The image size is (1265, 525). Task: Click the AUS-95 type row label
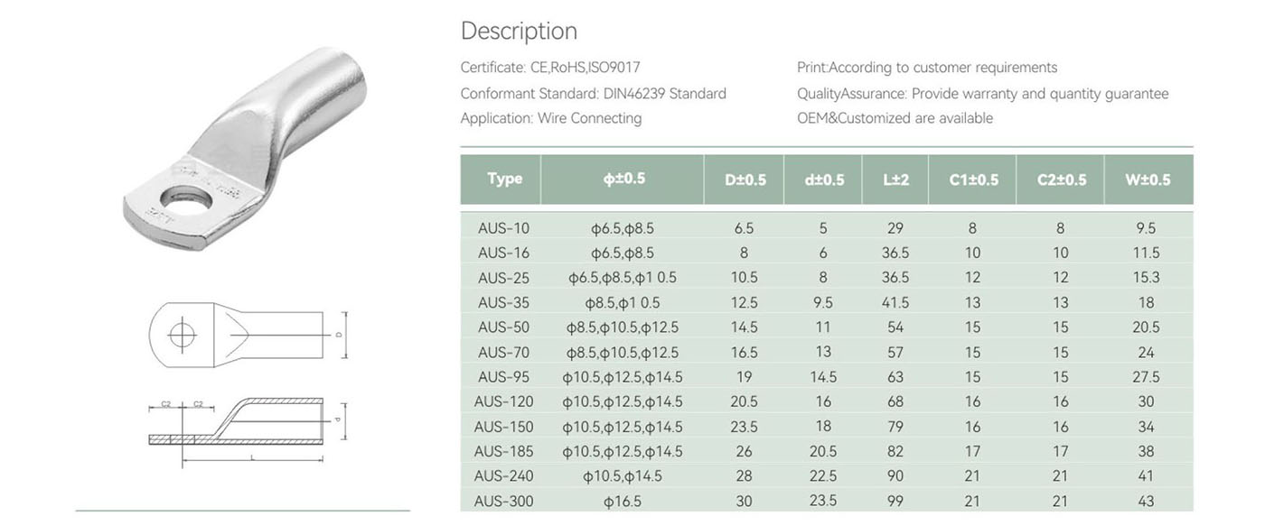(x=503, y=377)
